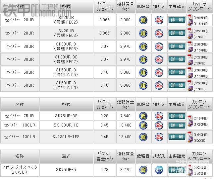Open 詳細 details for SK75UR-3E
This screenshot has height=179, width=214.
click(177, 116)
